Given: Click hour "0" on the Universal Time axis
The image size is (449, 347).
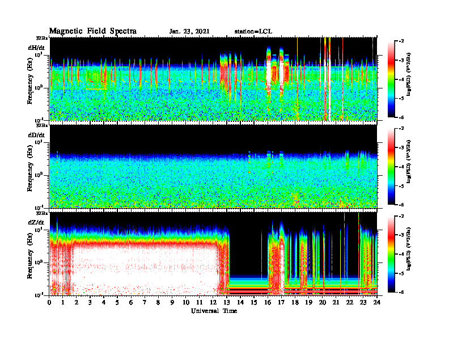Looking at the screenshot, I should [49, 302].
